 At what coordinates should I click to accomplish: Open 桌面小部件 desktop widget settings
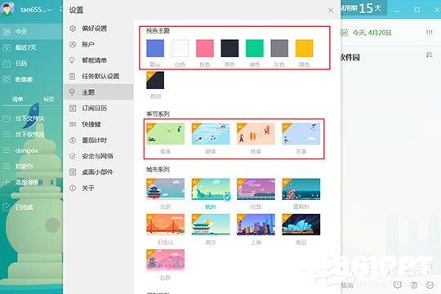99,171
